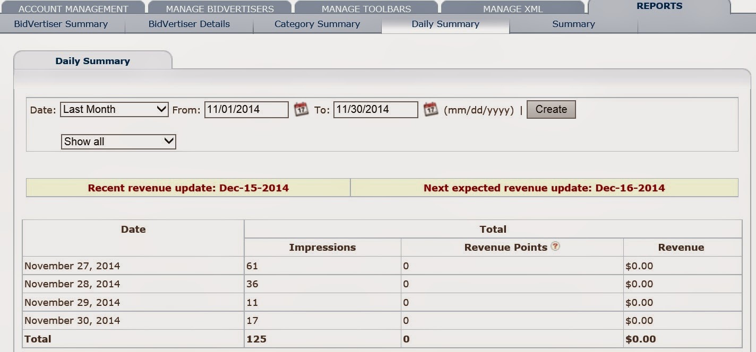Open the From date calendar picker icon
This screenshot has height=352, width=756.
[301, 110]
